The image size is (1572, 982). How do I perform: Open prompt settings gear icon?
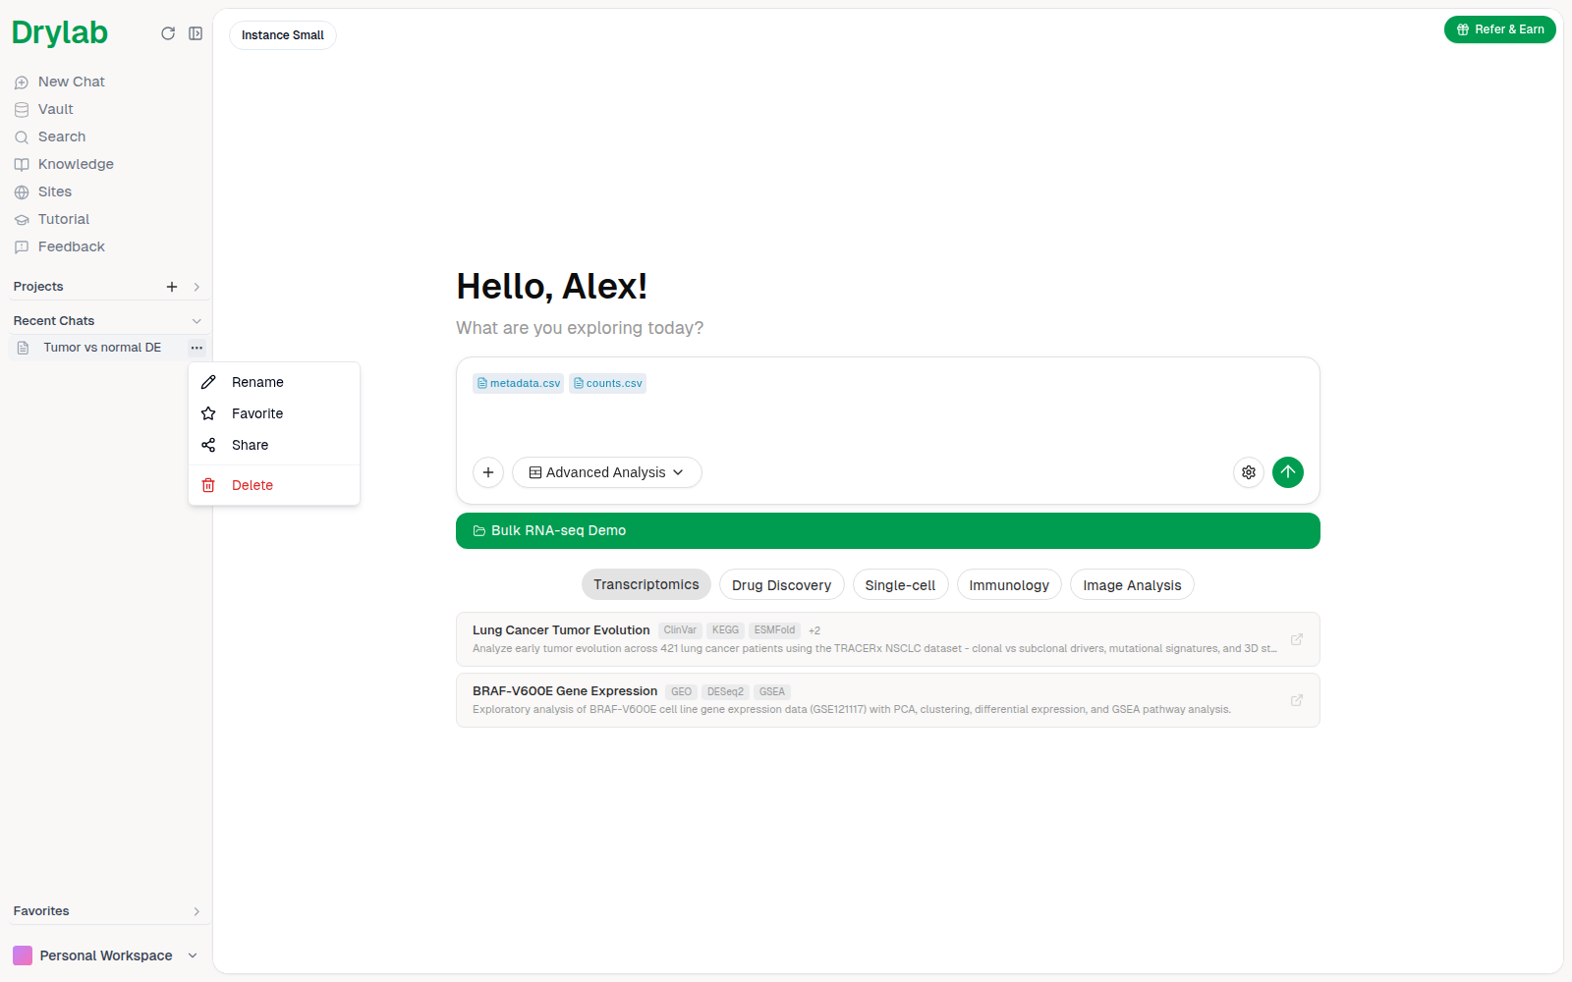(x=1249, y=472)
